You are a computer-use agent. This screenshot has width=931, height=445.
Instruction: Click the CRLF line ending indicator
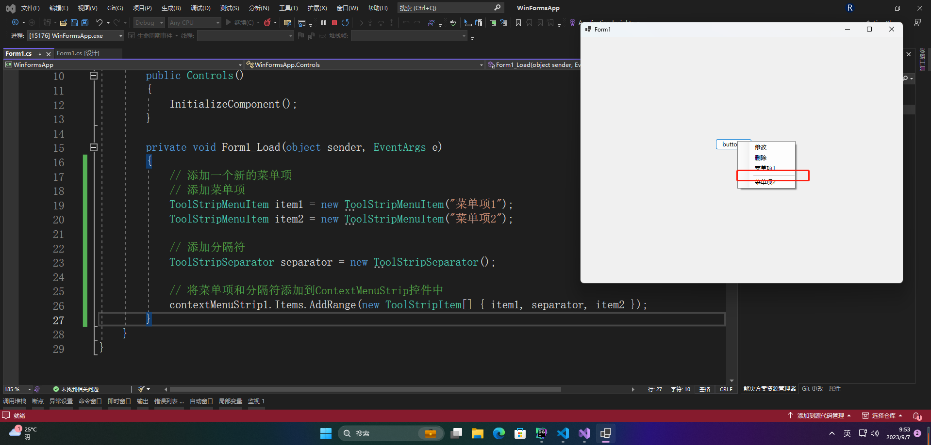coord(726,389)
